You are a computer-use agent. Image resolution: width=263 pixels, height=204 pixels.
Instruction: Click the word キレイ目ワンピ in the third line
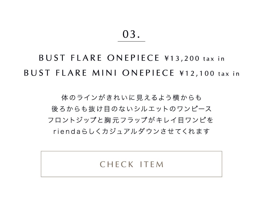[182, 120]
